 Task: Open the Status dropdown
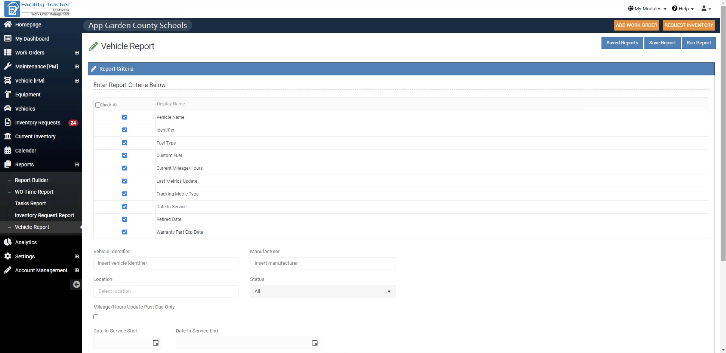pyautogui.click(x=323, y=291)
